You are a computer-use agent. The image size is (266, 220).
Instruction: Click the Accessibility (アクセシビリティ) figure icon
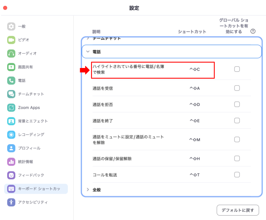11,202
